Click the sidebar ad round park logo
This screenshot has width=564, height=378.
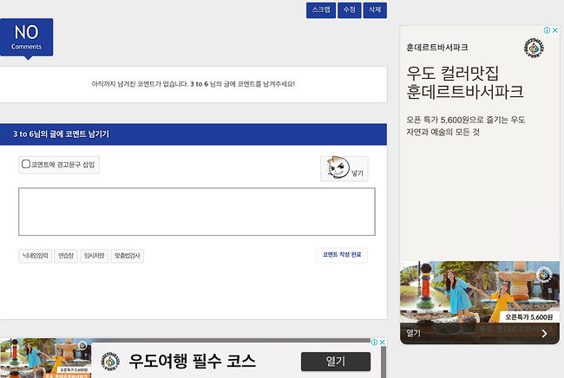[534, 48]
